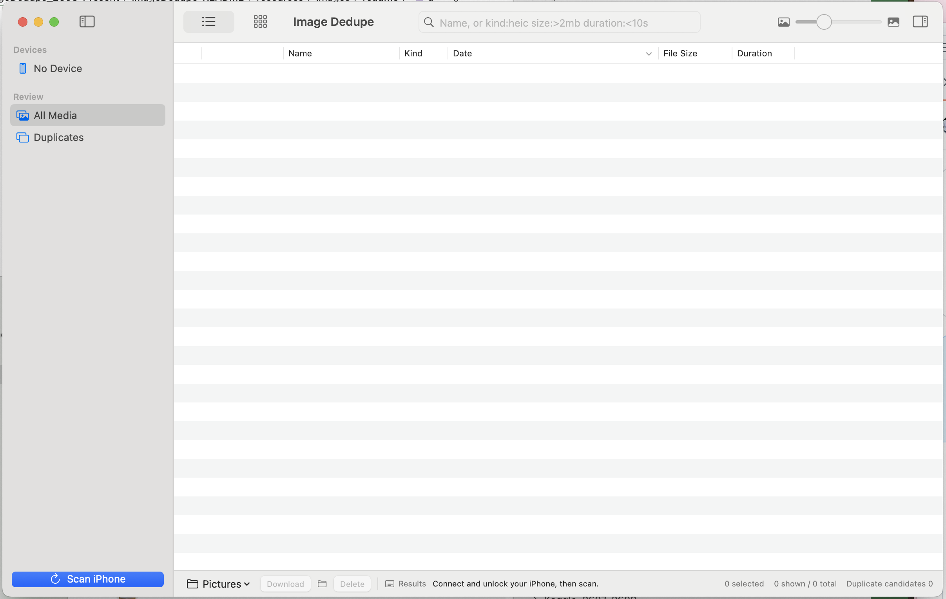
Task: Click the Delete button
Action: click(352, 584)
